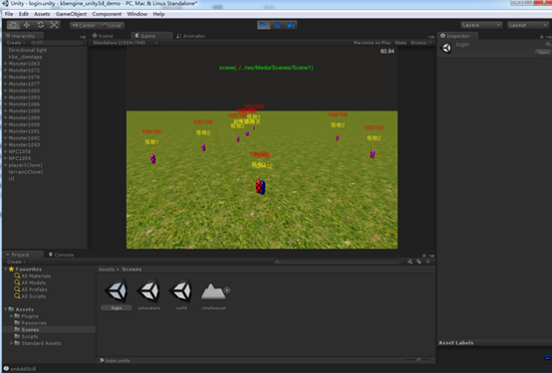Select the All Materials saved search
Screen dimensions: 552x373
coord(33,276)
